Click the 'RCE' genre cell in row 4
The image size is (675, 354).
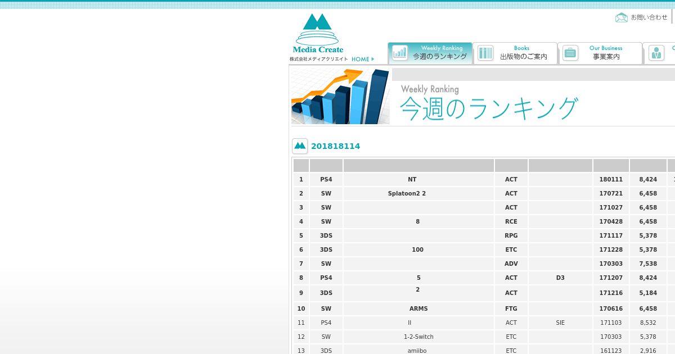pyautogui.click(x=511, y=221)
